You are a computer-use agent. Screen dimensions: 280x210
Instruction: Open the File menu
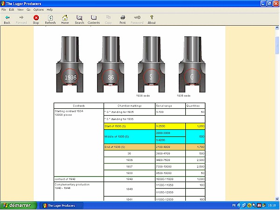[4, 10]
